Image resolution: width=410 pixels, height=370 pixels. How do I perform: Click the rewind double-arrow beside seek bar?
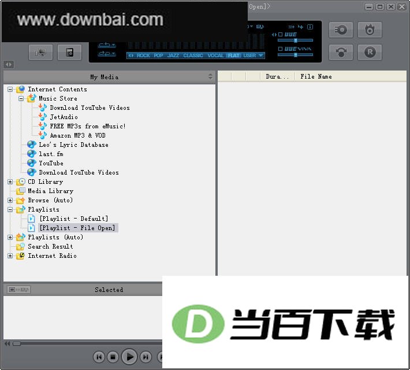(8, 343)
